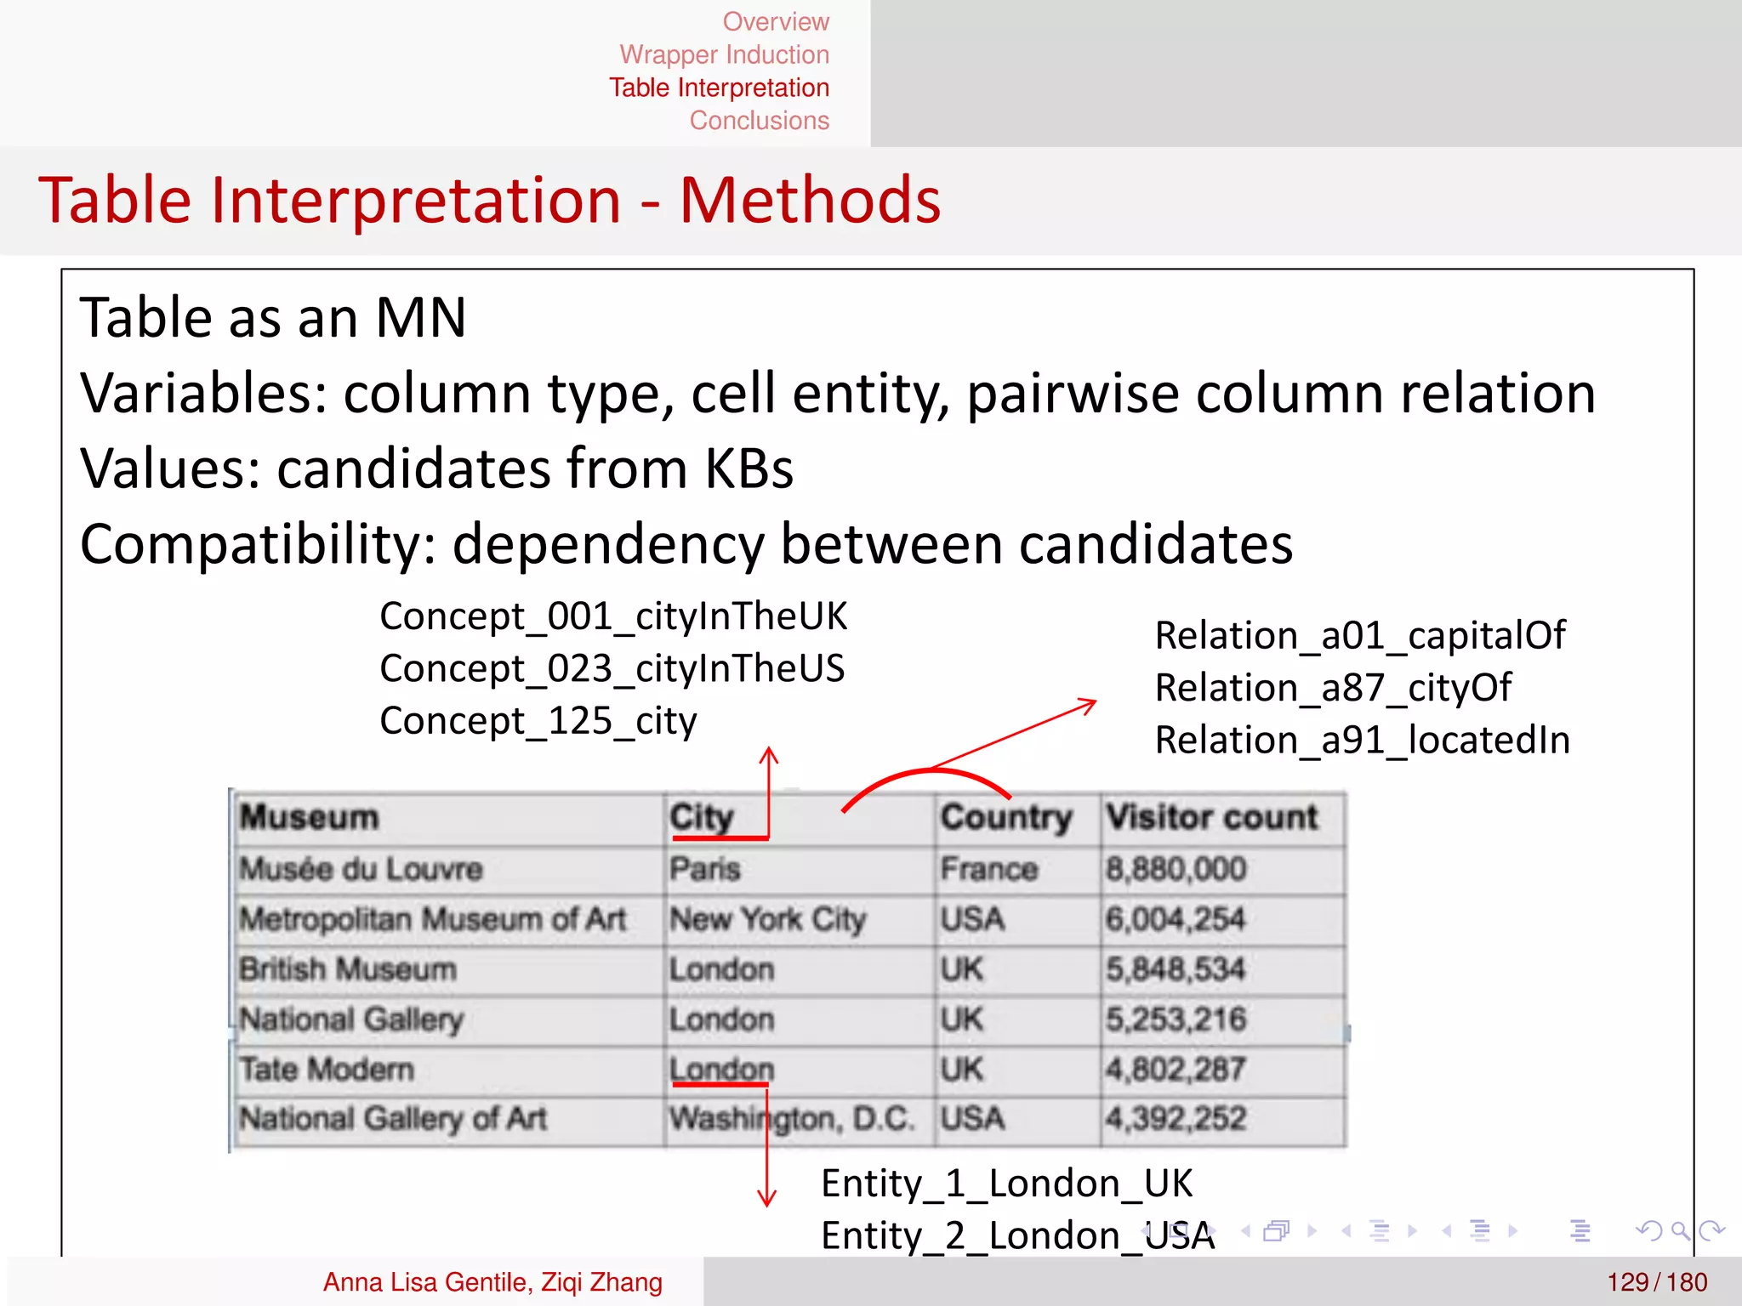
Task: Click the New York City cell
Action: pos(800,919)
